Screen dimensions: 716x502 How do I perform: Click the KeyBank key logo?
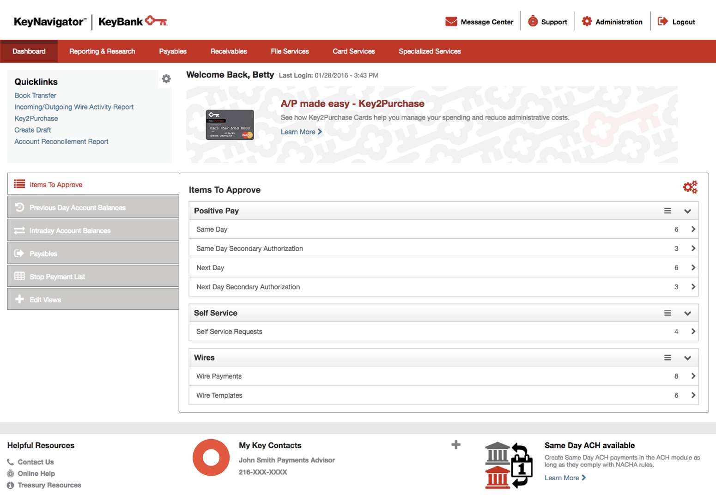(156, 21)
